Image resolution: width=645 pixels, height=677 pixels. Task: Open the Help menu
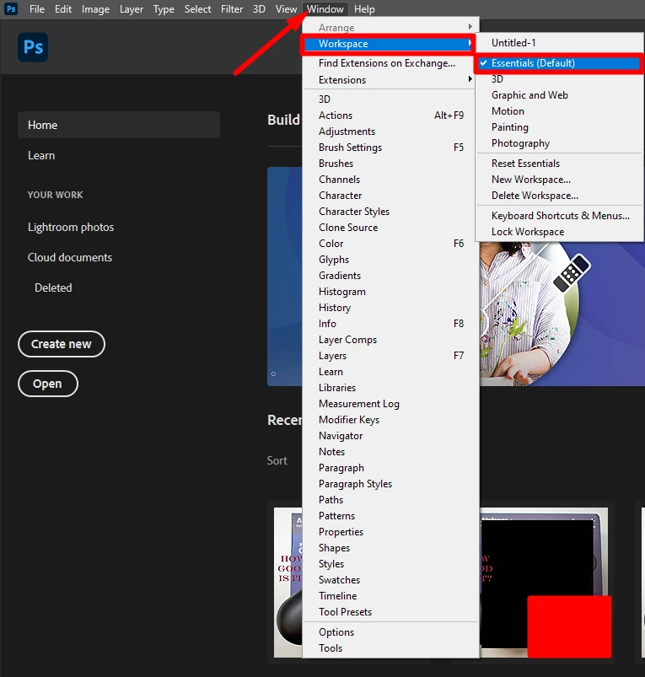pos(364,9)
